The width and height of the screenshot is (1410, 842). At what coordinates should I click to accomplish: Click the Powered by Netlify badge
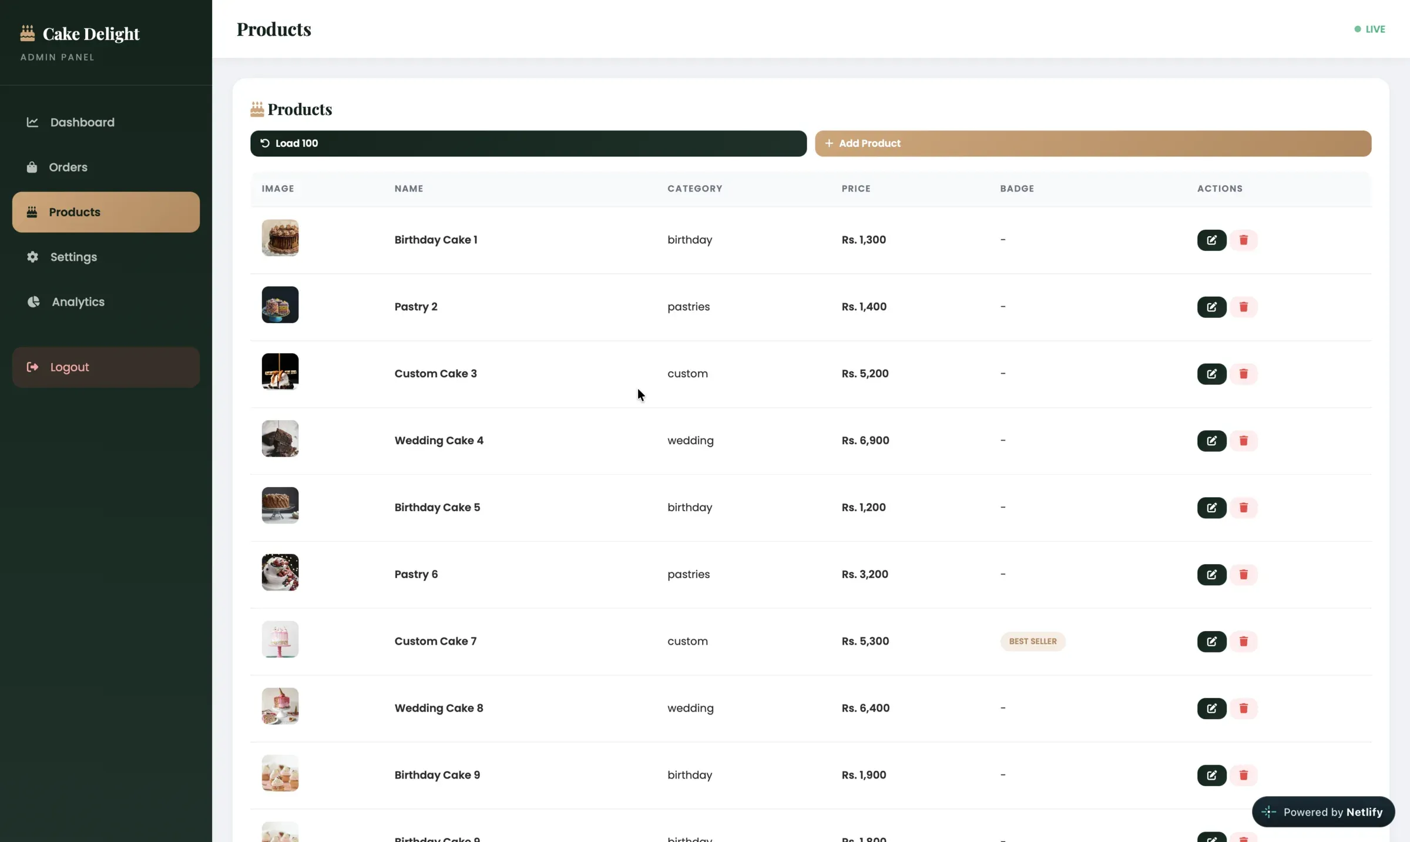1323,812
